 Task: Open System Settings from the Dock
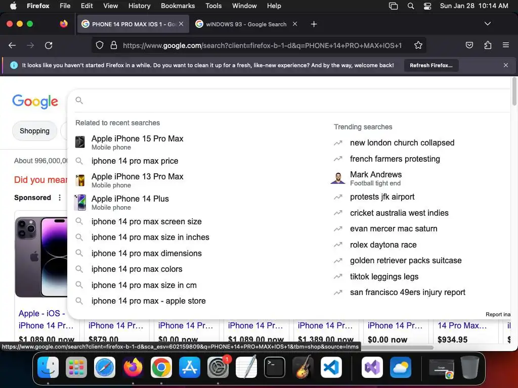(218, 367)
